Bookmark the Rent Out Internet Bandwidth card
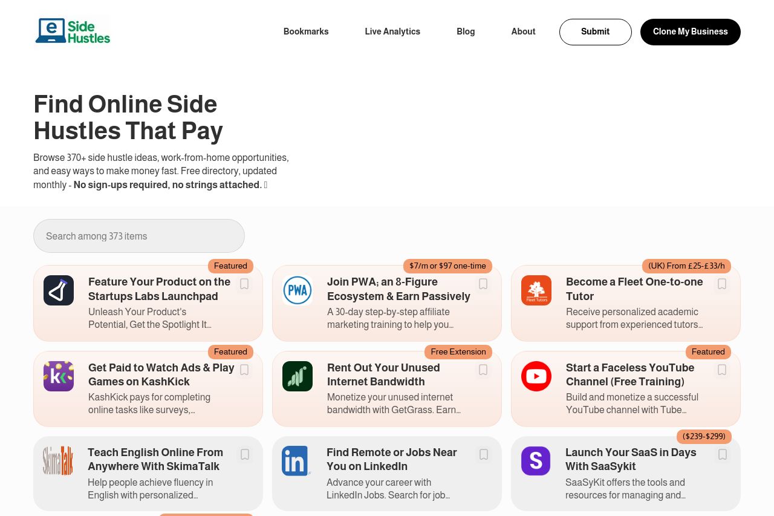This screenshot has width=774, height=516. [x=483, y=370]
